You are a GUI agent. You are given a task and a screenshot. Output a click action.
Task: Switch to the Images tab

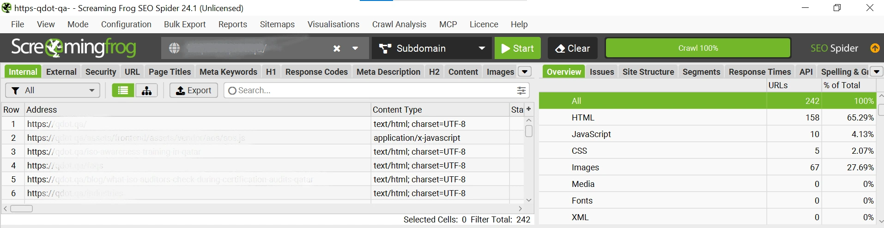[500, 72]
